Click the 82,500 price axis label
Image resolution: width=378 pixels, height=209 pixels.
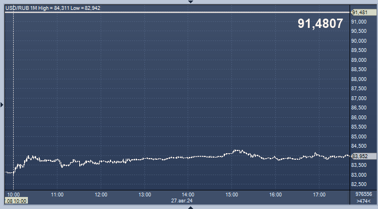[359, 184]
